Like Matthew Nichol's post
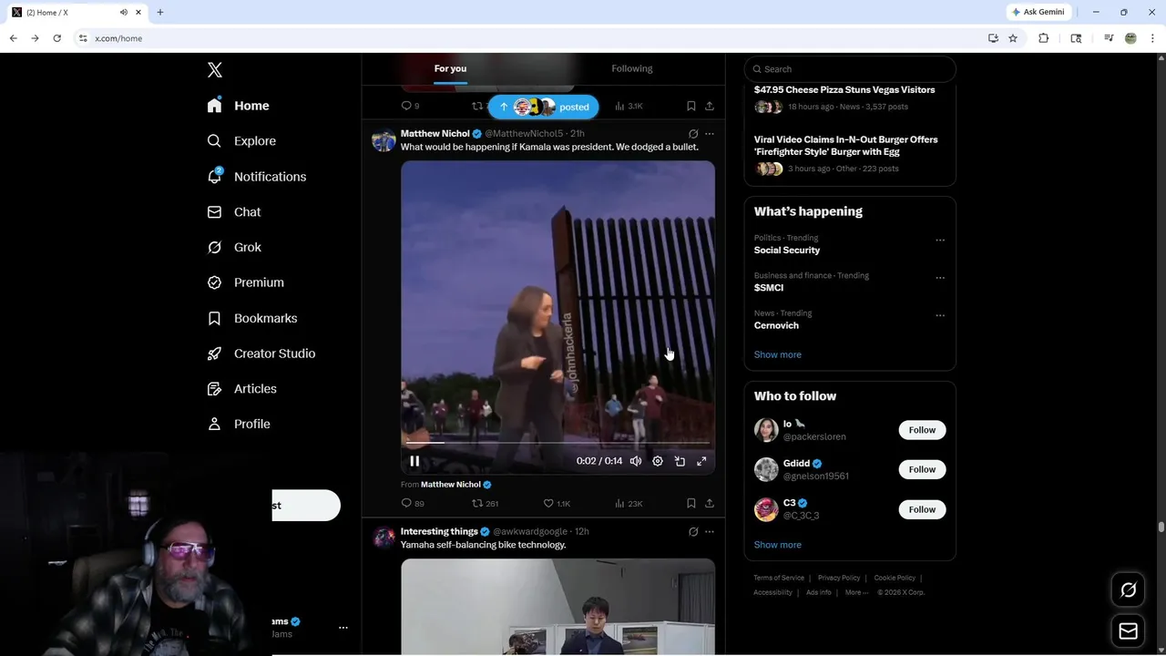The width and height of the screenshot is (1166, 656). pos(557,503)
